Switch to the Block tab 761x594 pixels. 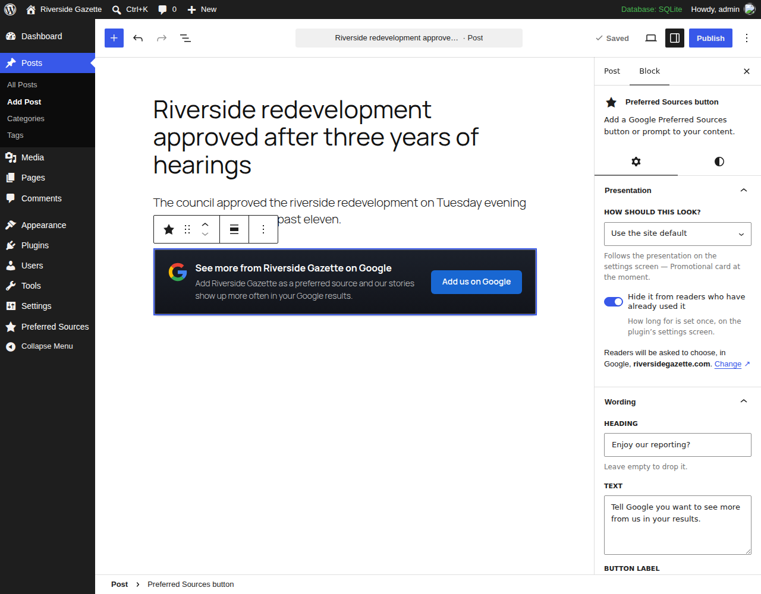coord(649,71)
